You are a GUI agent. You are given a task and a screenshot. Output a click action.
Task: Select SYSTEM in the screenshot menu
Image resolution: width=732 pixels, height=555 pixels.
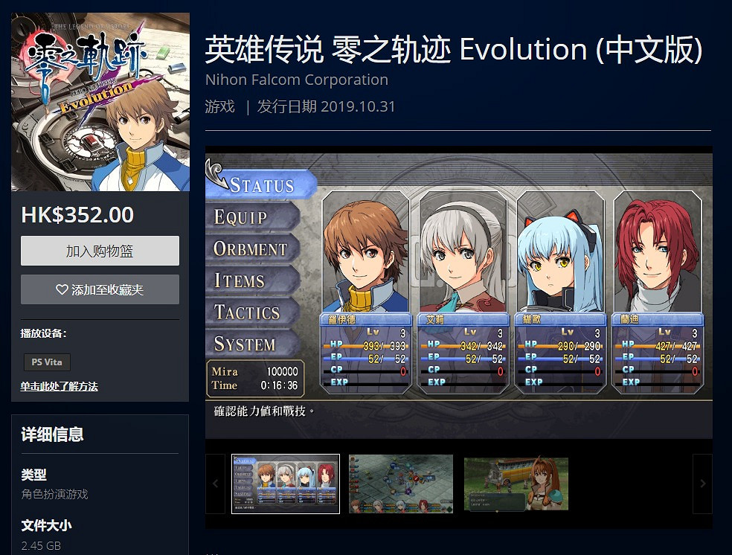click(252, 344)
